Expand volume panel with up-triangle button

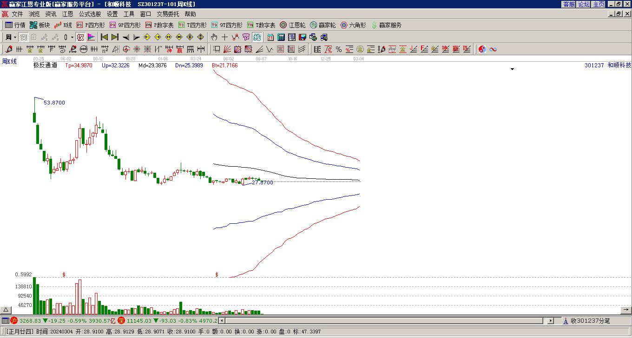tap(6, 310)
